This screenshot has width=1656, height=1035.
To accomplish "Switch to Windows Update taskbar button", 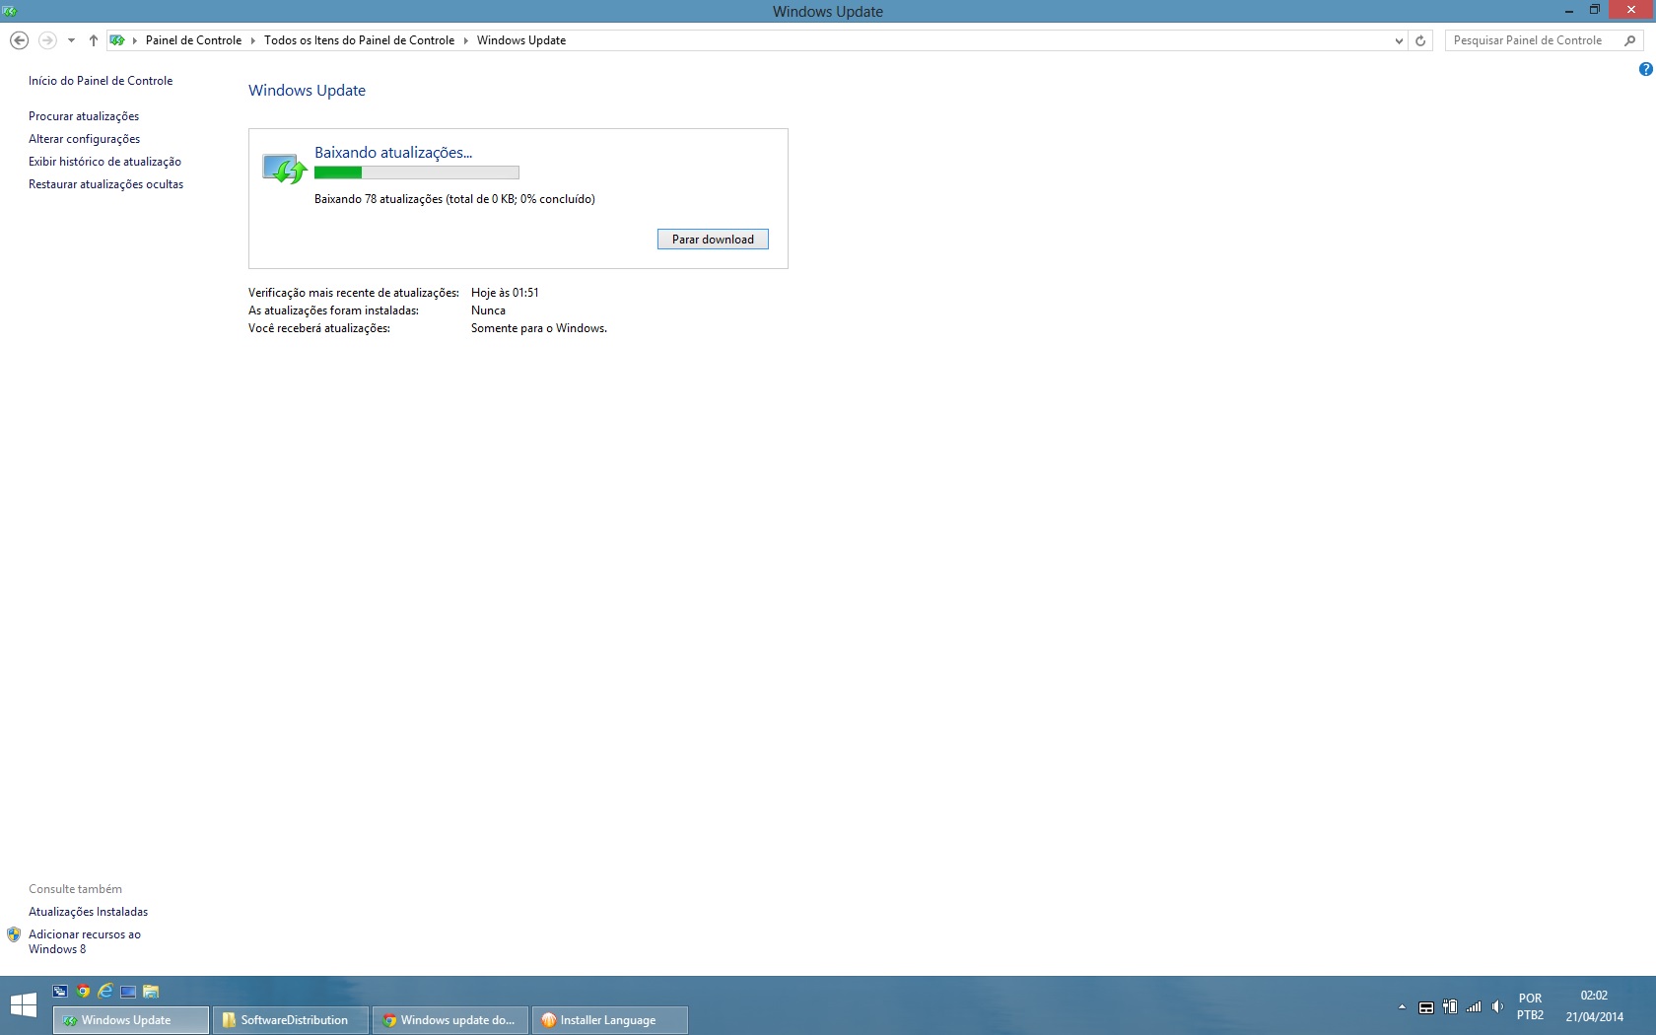I will click(x=131, y=1020).
